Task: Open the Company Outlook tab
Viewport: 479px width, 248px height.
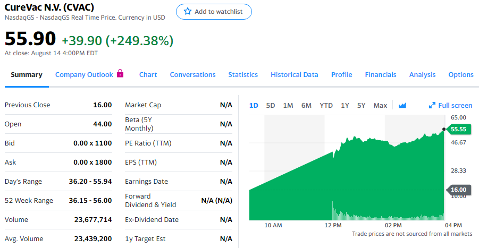Action: [x=84, y=75]
